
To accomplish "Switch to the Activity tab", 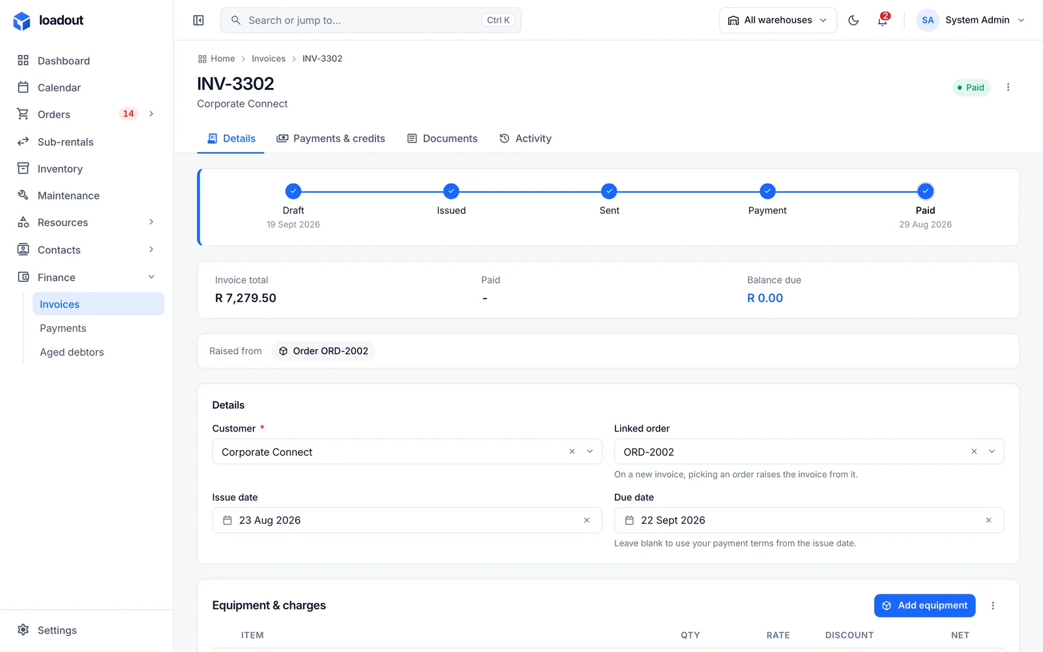I will tap(525, 138).
